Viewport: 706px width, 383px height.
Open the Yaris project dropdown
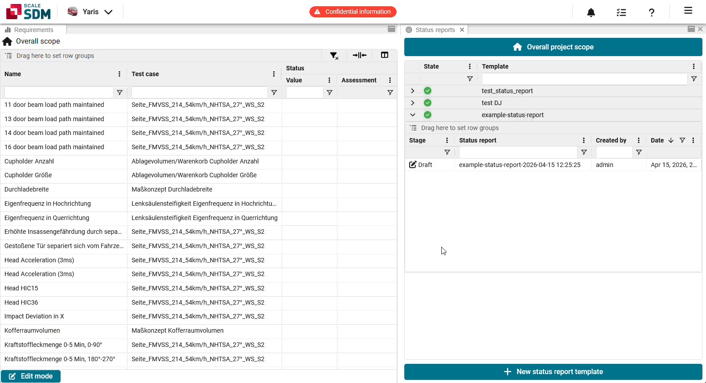tap(90, 12)
